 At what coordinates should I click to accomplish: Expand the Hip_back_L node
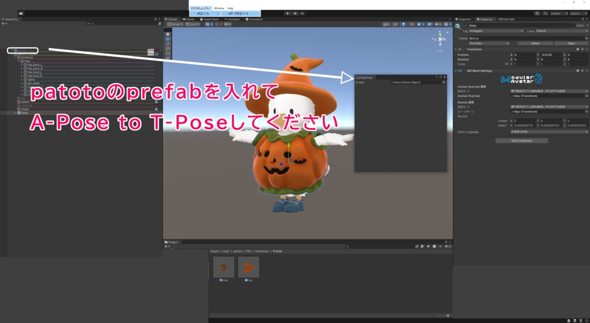[22, 65]
